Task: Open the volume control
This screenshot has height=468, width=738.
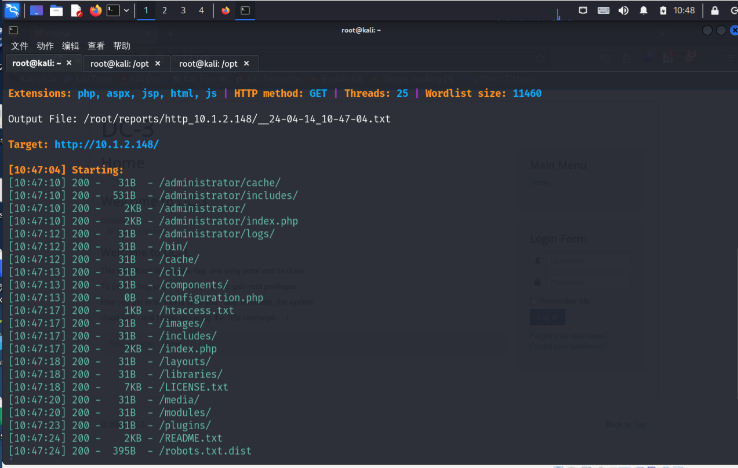Action: (623, 10)
